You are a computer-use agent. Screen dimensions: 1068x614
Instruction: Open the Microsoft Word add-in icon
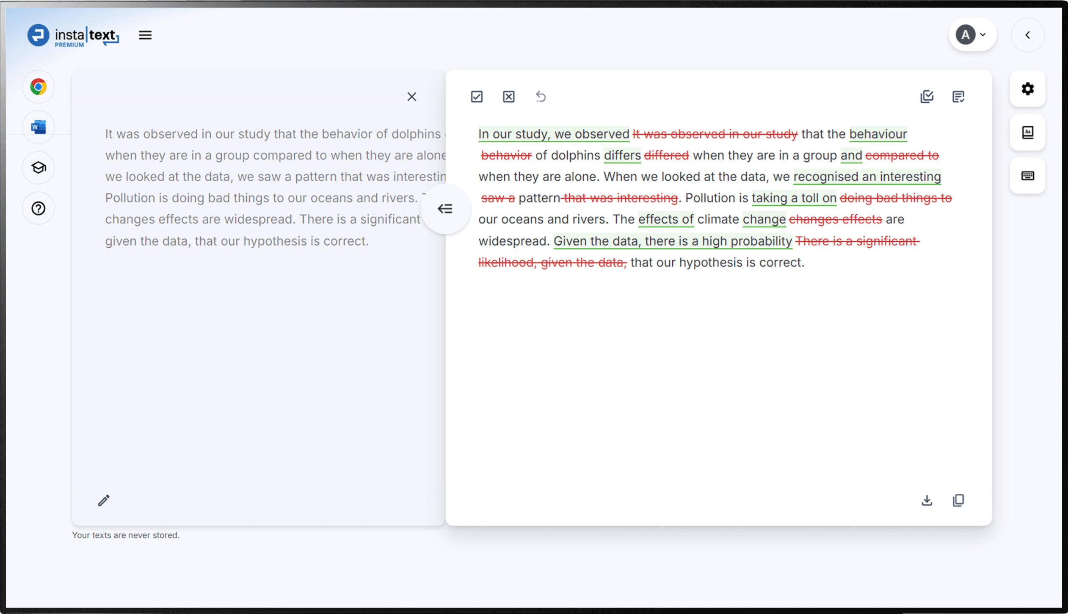(x=39, y=127)
